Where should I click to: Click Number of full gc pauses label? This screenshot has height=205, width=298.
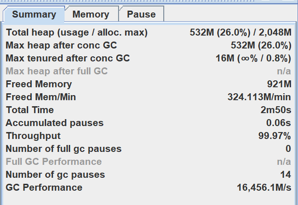64,149
